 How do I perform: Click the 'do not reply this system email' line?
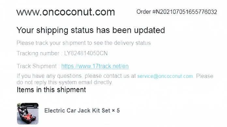click(64, 82)
